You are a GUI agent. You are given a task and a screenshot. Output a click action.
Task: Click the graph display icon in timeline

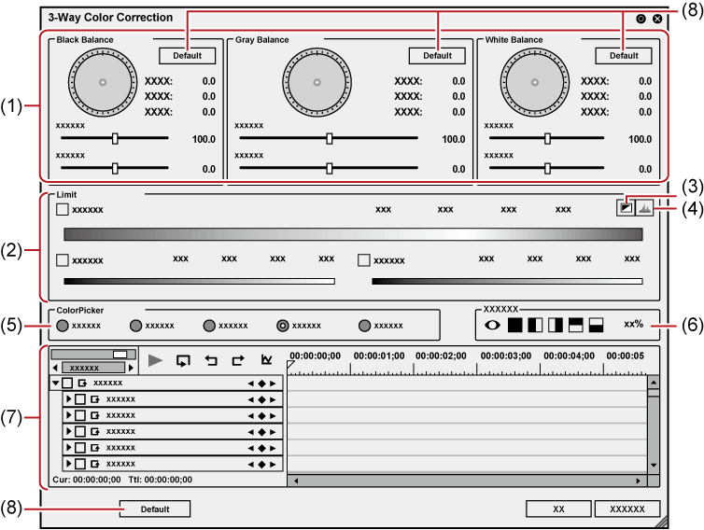[x=266, y=360]
